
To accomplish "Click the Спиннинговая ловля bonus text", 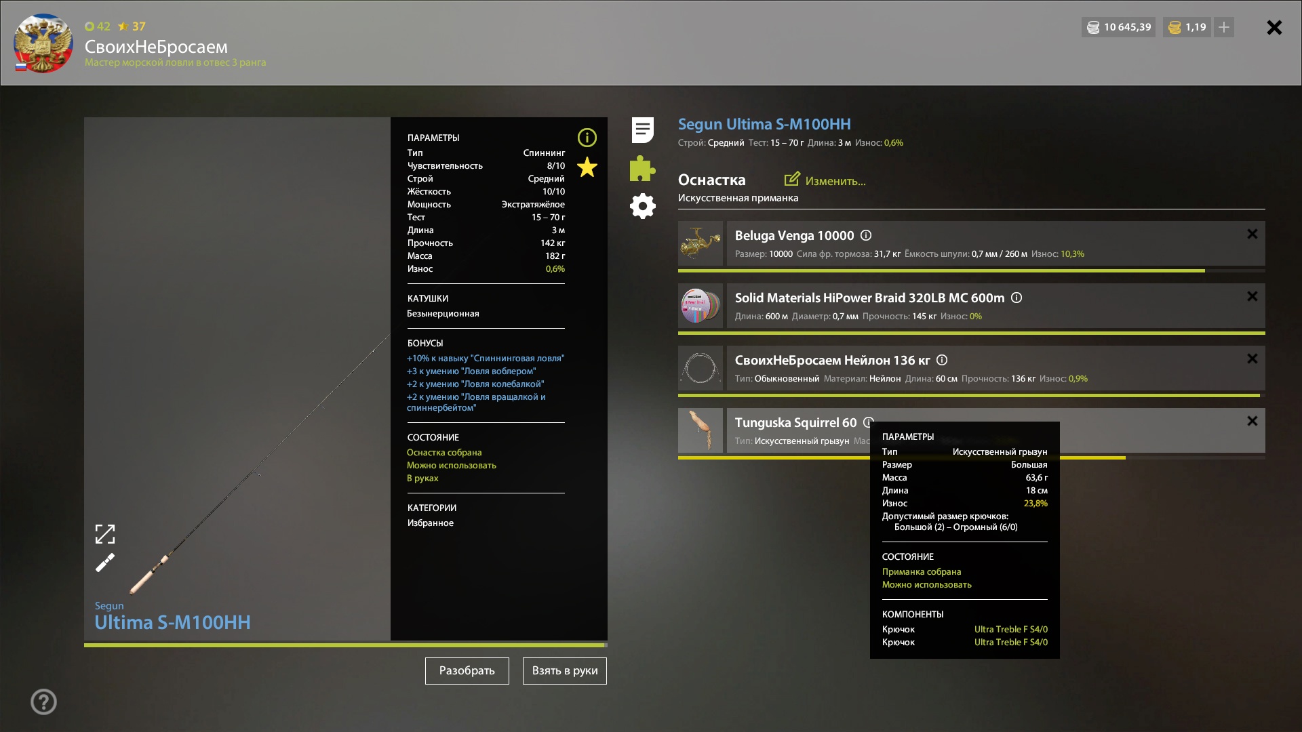I will click(486, 358).
